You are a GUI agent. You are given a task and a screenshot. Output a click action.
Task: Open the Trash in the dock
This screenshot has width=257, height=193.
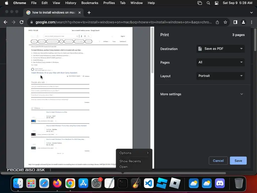(239, 183)
